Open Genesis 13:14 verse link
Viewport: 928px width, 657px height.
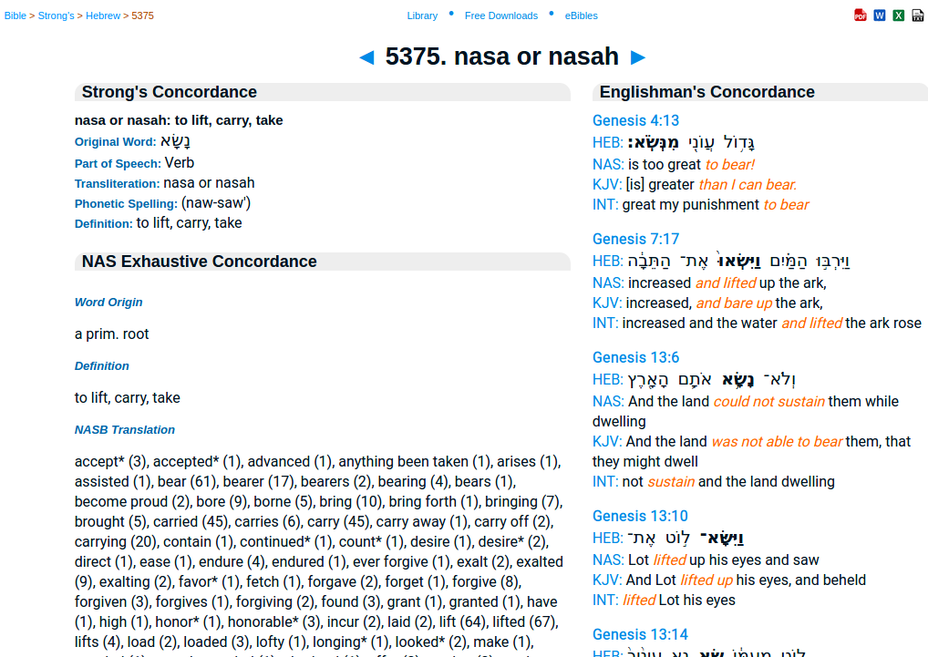pyautogui.click(x=640, y=634)
